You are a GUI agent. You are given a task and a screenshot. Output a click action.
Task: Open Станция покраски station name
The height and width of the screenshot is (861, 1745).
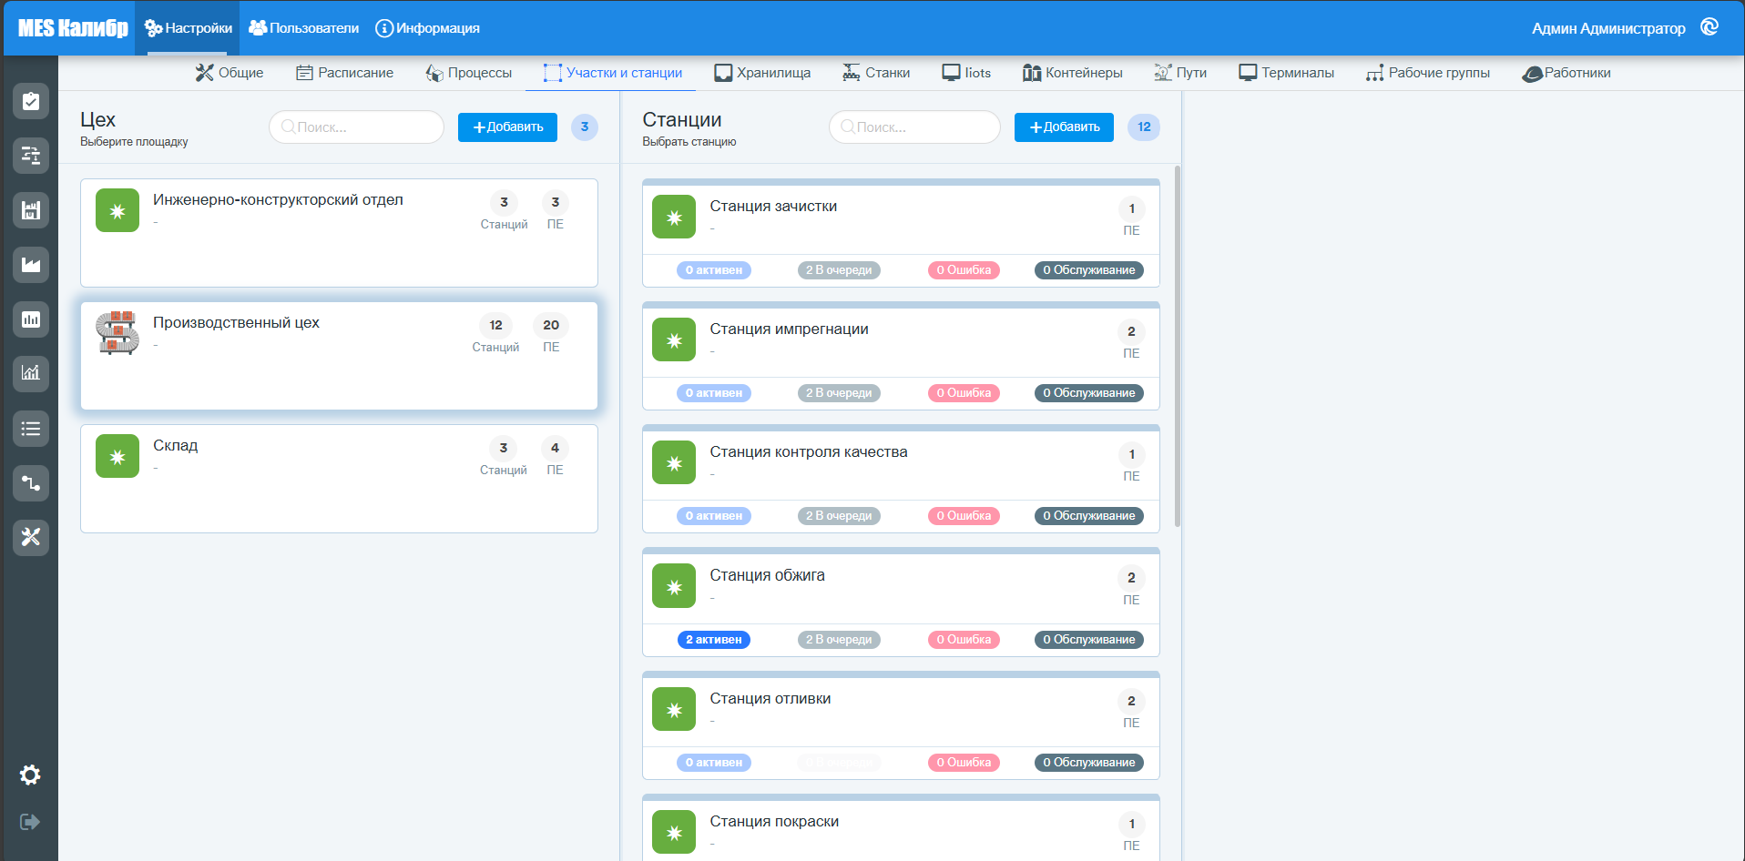click(774, 822)
